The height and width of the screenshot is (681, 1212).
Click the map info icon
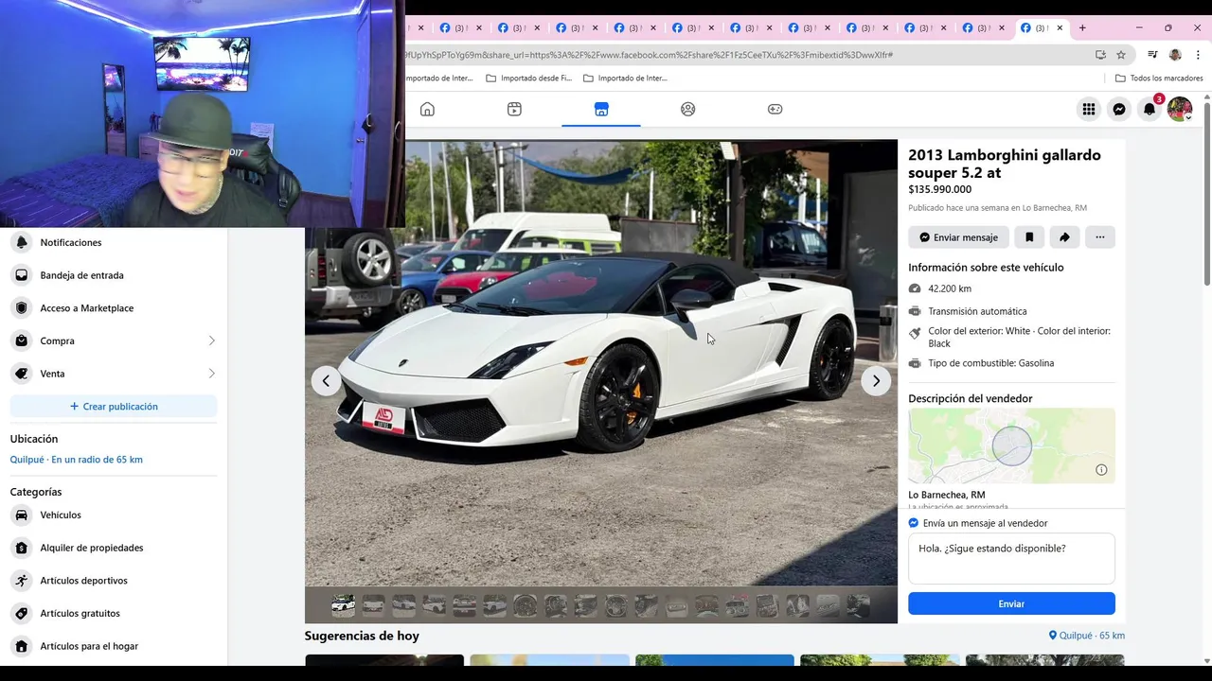point(1101,470)
